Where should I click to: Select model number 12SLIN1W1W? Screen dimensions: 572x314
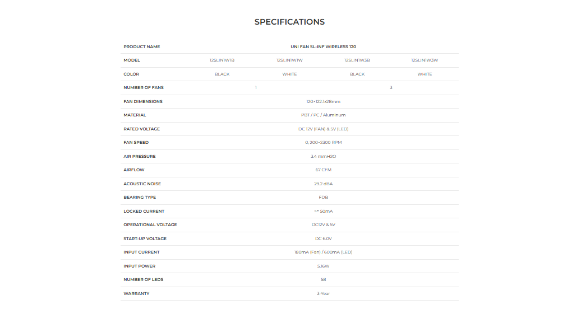(289, 60)
